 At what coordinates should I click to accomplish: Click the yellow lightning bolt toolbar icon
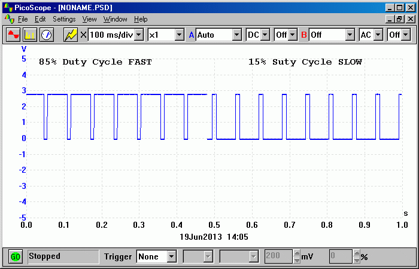[71, 35]
